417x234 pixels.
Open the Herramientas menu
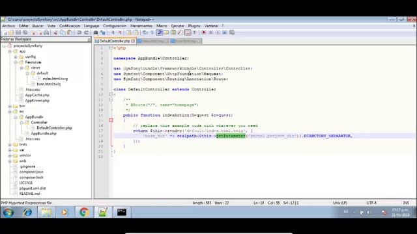click(x=141, y=26)
